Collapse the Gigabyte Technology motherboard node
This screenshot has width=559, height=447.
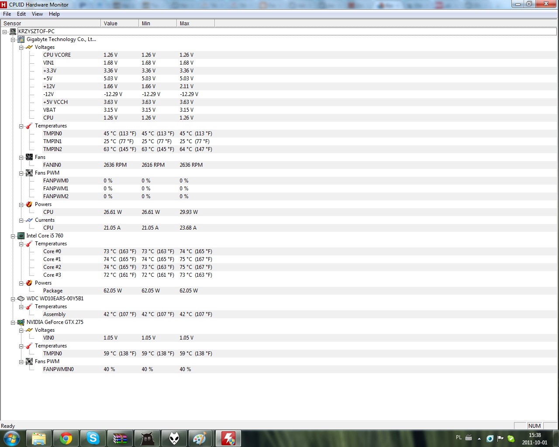click(x=13, y=39)
